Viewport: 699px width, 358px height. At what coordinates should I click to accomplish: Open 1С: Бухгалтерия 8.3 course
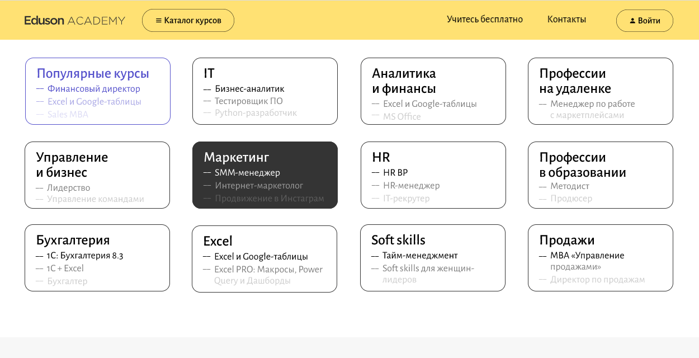click(x=85, y=256)
